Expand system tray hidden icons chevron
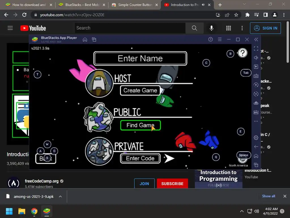 [x=242, y=211]
